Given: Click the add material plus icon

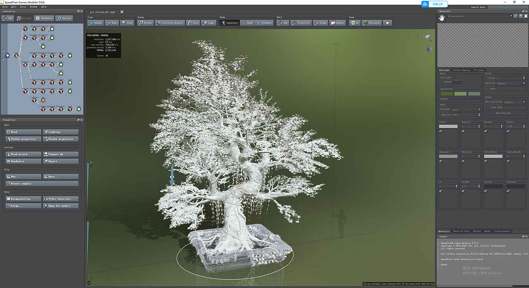Looking at the screenshot, I should pyautogui.click(x=521, y=16).
